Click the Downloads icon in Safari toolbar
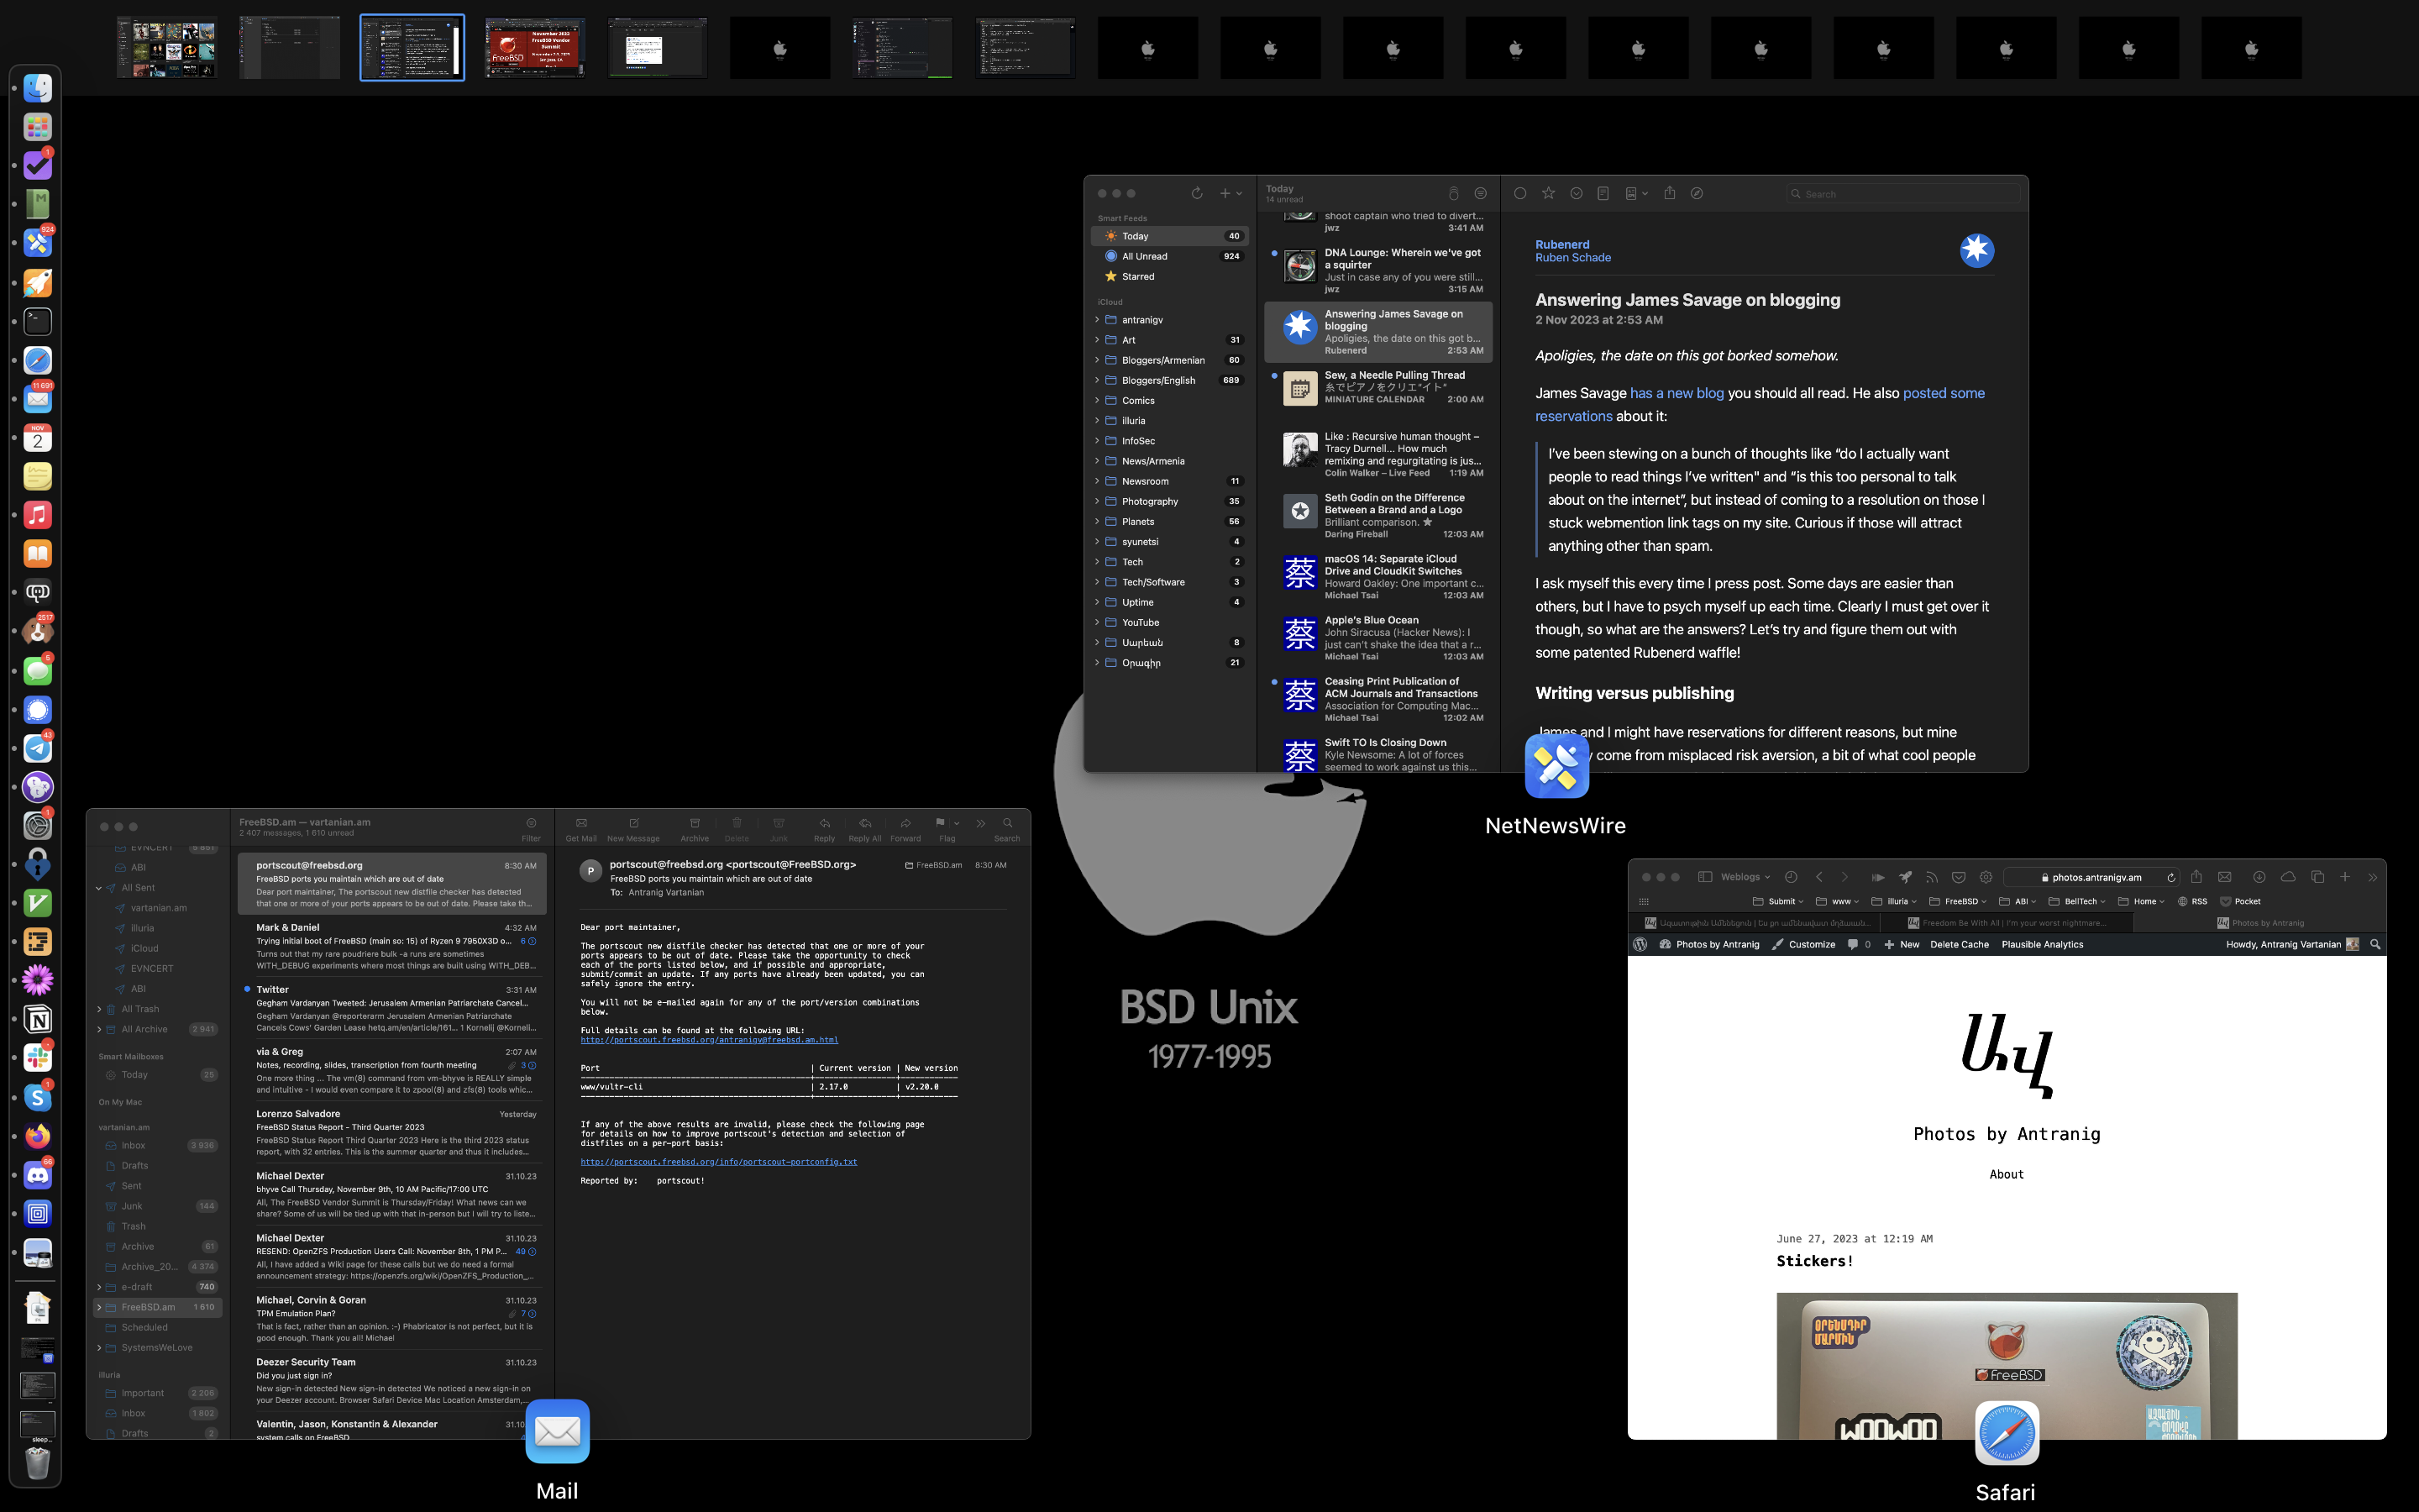 2259,877
